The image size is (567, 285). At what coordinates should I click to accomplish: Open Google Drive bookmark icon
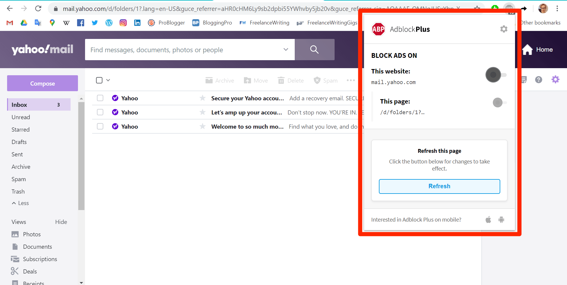tap(24, 23)
